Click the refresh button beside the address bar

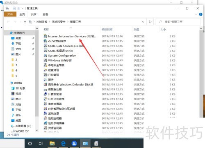(x=150, y=22)
